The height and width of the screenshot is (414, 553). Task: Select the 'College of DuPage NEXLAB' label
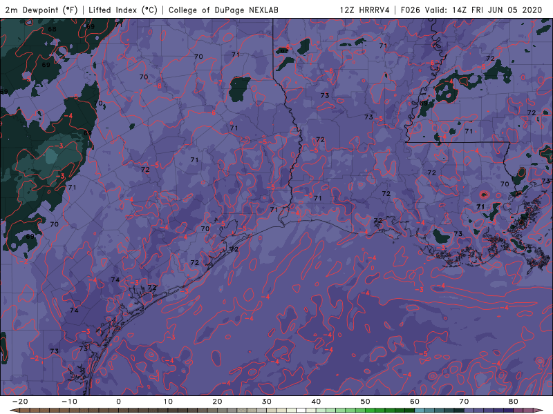click(223, 10)
